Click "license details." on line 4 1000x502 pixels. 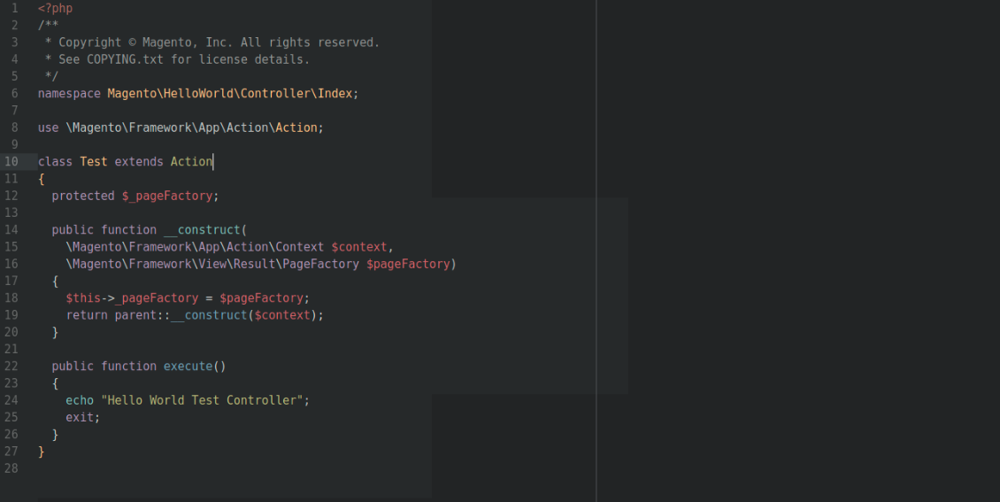[255, 59]
